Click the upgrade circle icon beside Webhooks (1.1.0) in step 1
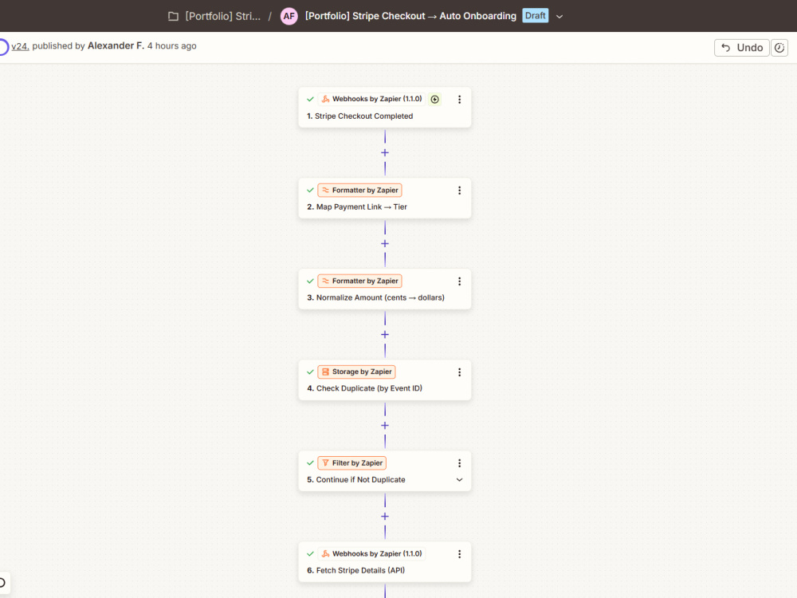Image resolution: width=797 pixels, height=598 pixels. [434, 99]
